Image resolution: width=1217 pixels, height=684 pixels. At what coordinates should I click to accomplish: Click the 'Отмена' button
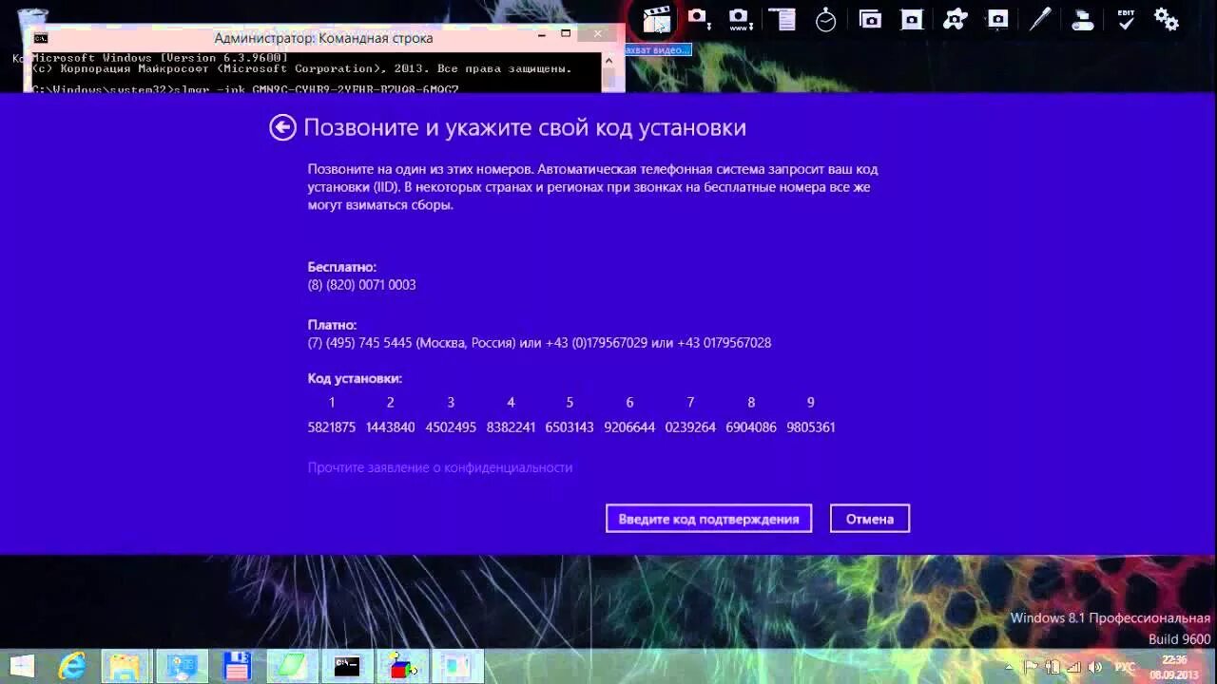point(870,519)
